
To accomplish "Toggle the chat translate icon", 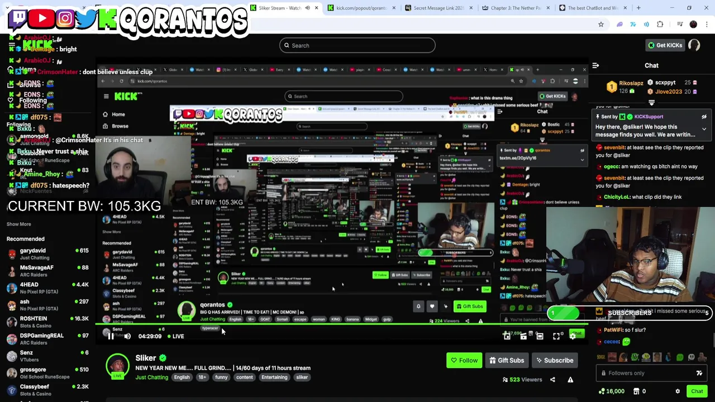I will [699, 373].
